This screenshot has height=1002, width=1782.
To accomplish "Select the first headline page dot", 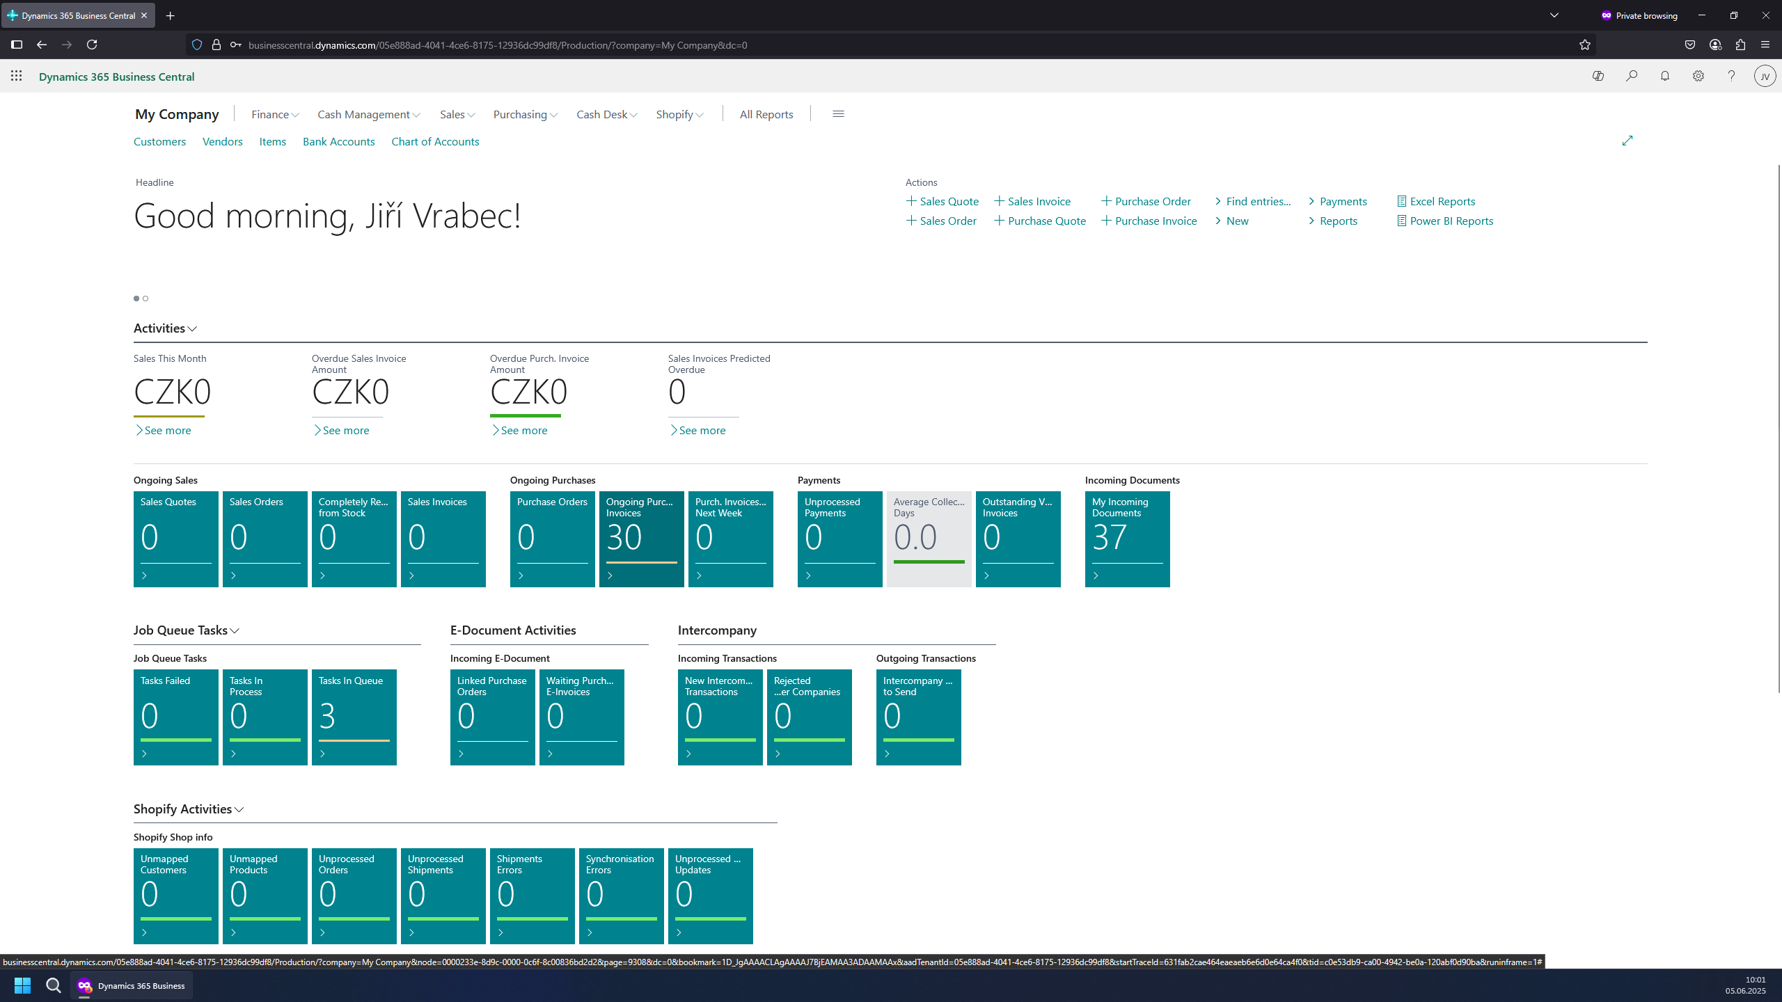I will click(x=136, y=299).
